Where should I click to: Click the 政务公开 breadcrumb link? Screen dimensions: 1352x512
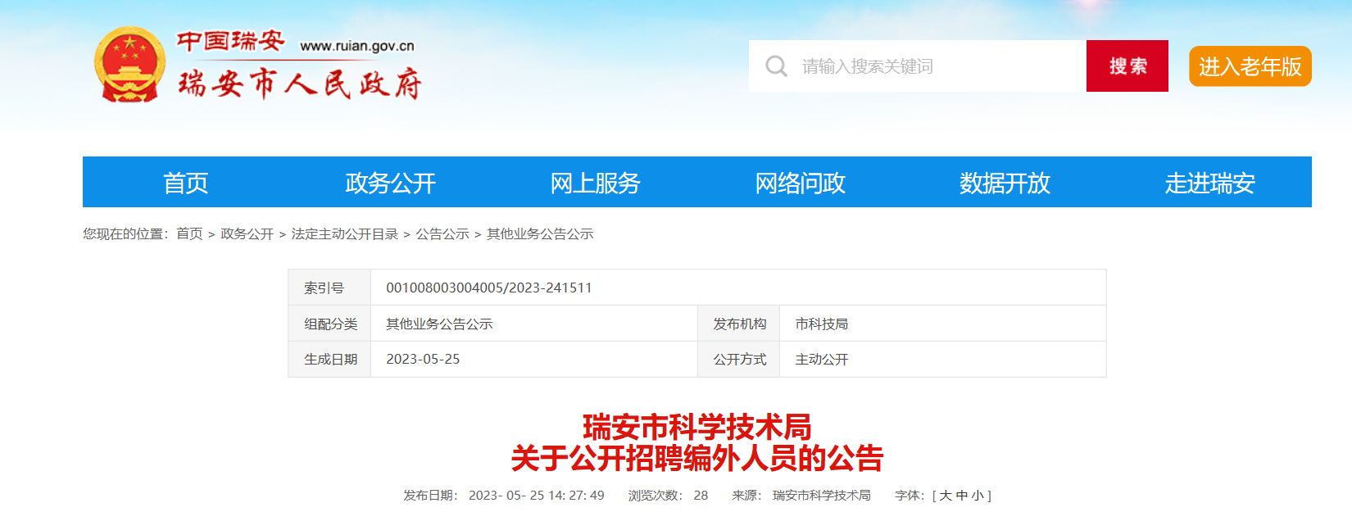point(247,234)
